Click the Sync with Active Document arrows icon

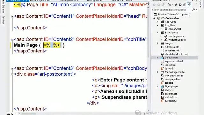click(176, 5)
